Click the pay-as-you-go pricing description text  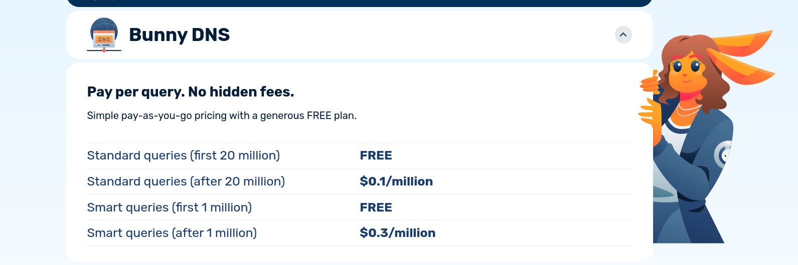pos(222,116)
